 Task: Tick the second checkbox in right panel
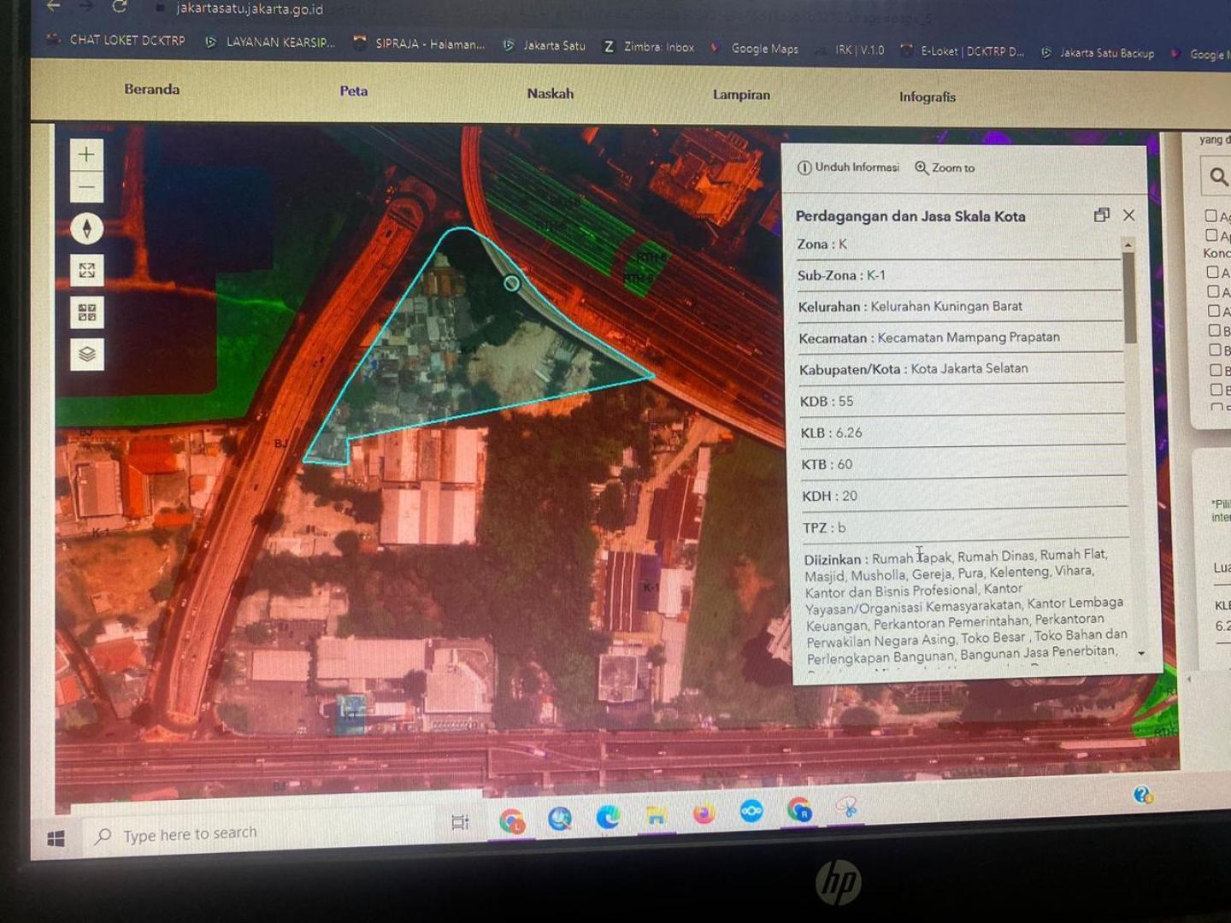(1211, 235)
